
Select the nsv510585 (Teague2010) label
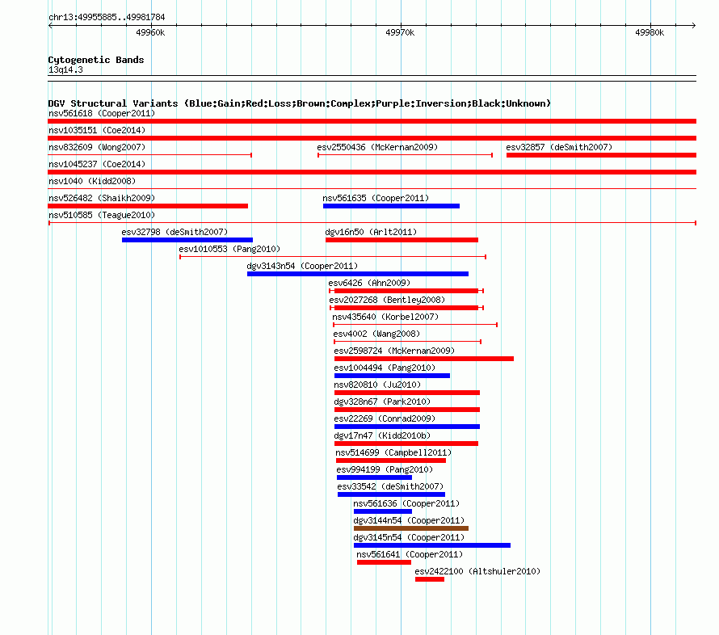point(102,215)
